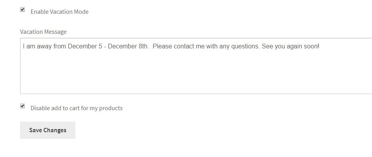
Task: Click the word 'from' in the message
Action: [x=60, y=46]
